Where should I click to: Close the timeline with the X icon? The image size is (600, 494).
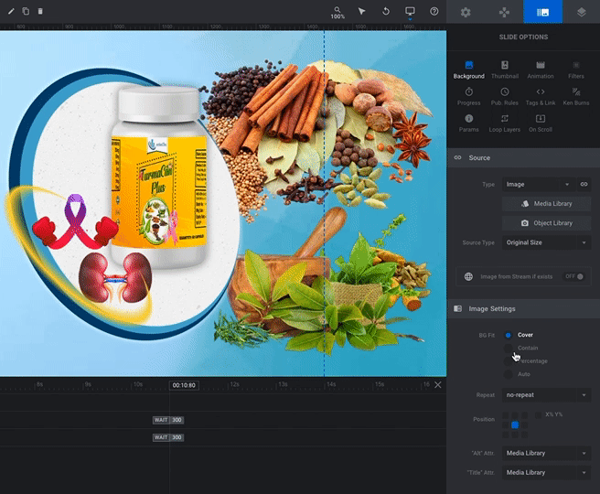[438, 384]
